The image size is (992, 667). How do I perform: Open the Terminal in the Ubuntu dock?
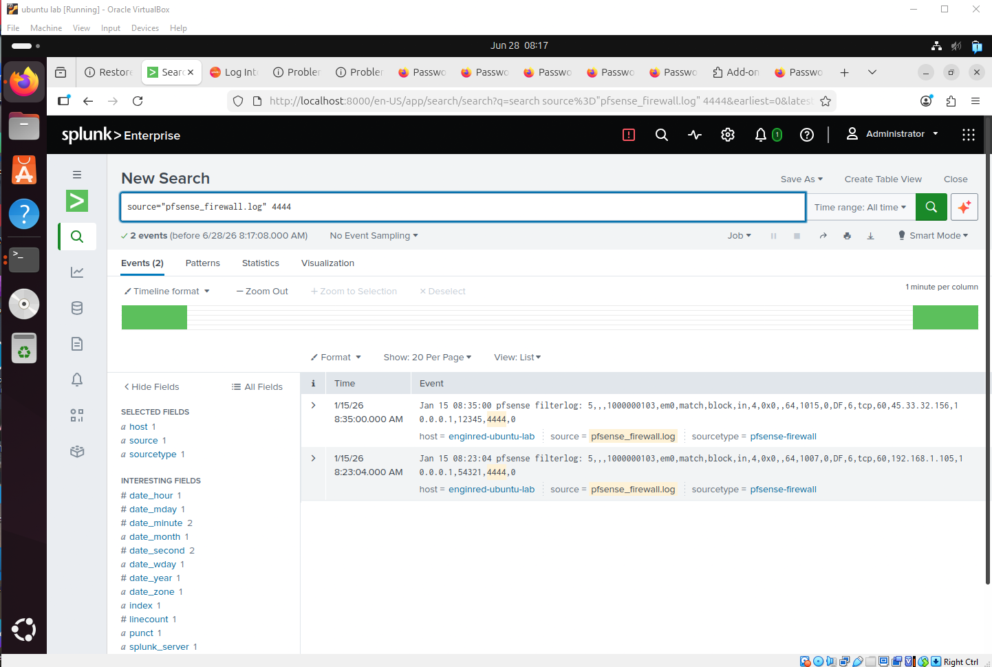point(24,260)
